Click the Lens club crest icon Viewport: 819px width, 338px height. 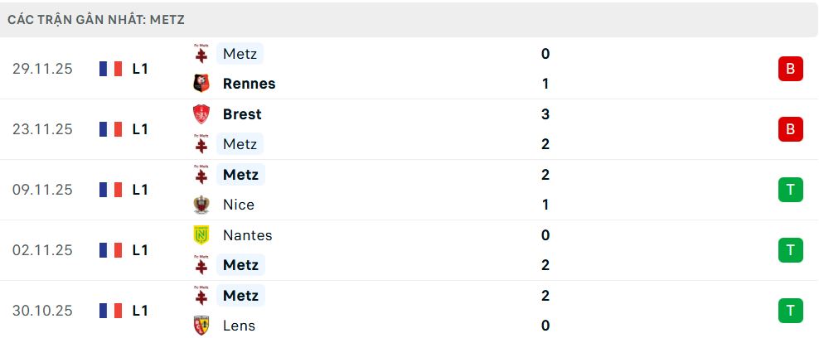coord(201,326)
